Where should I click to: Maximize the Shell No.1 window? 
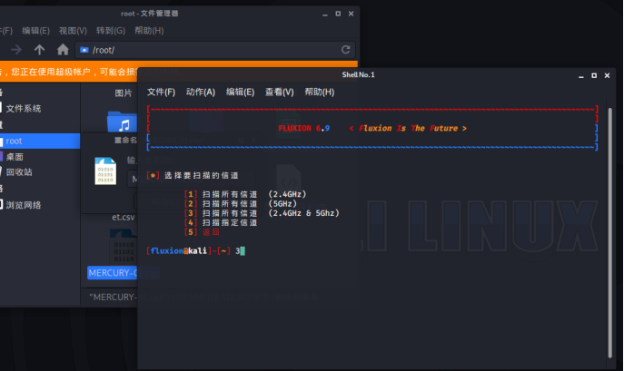click(x=594, y=75)
